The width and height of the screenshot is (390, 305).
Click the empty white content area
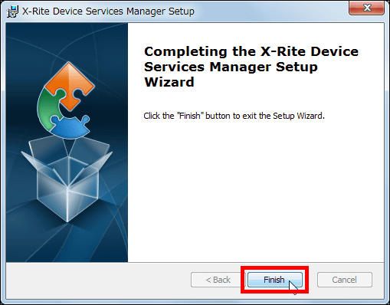255,192
